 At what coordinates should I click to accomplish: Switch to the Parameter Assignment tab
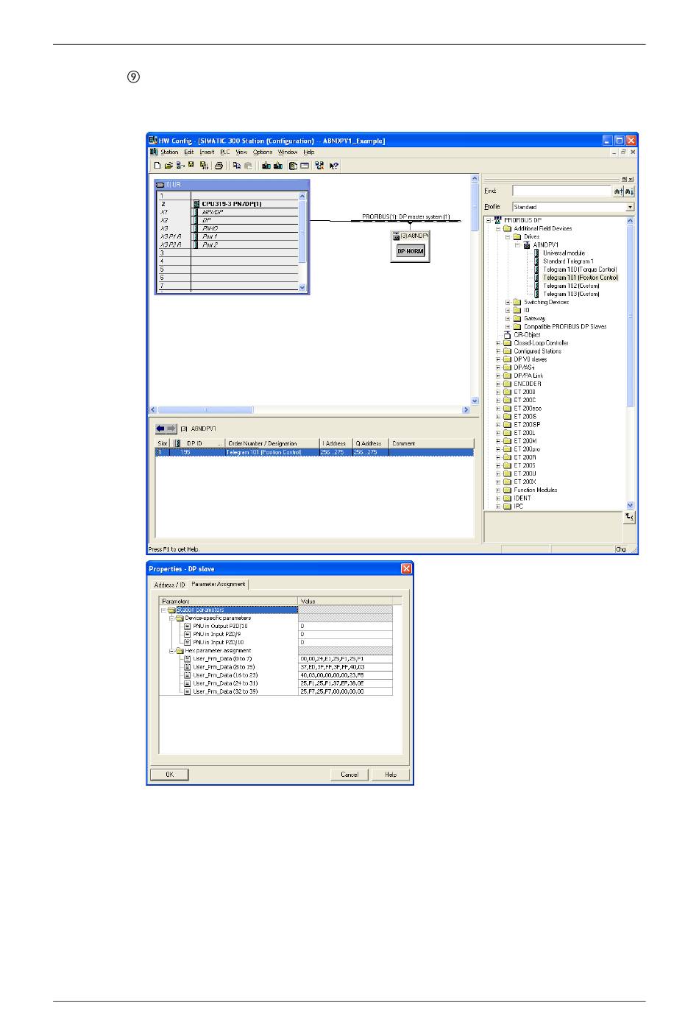point(219,585)
